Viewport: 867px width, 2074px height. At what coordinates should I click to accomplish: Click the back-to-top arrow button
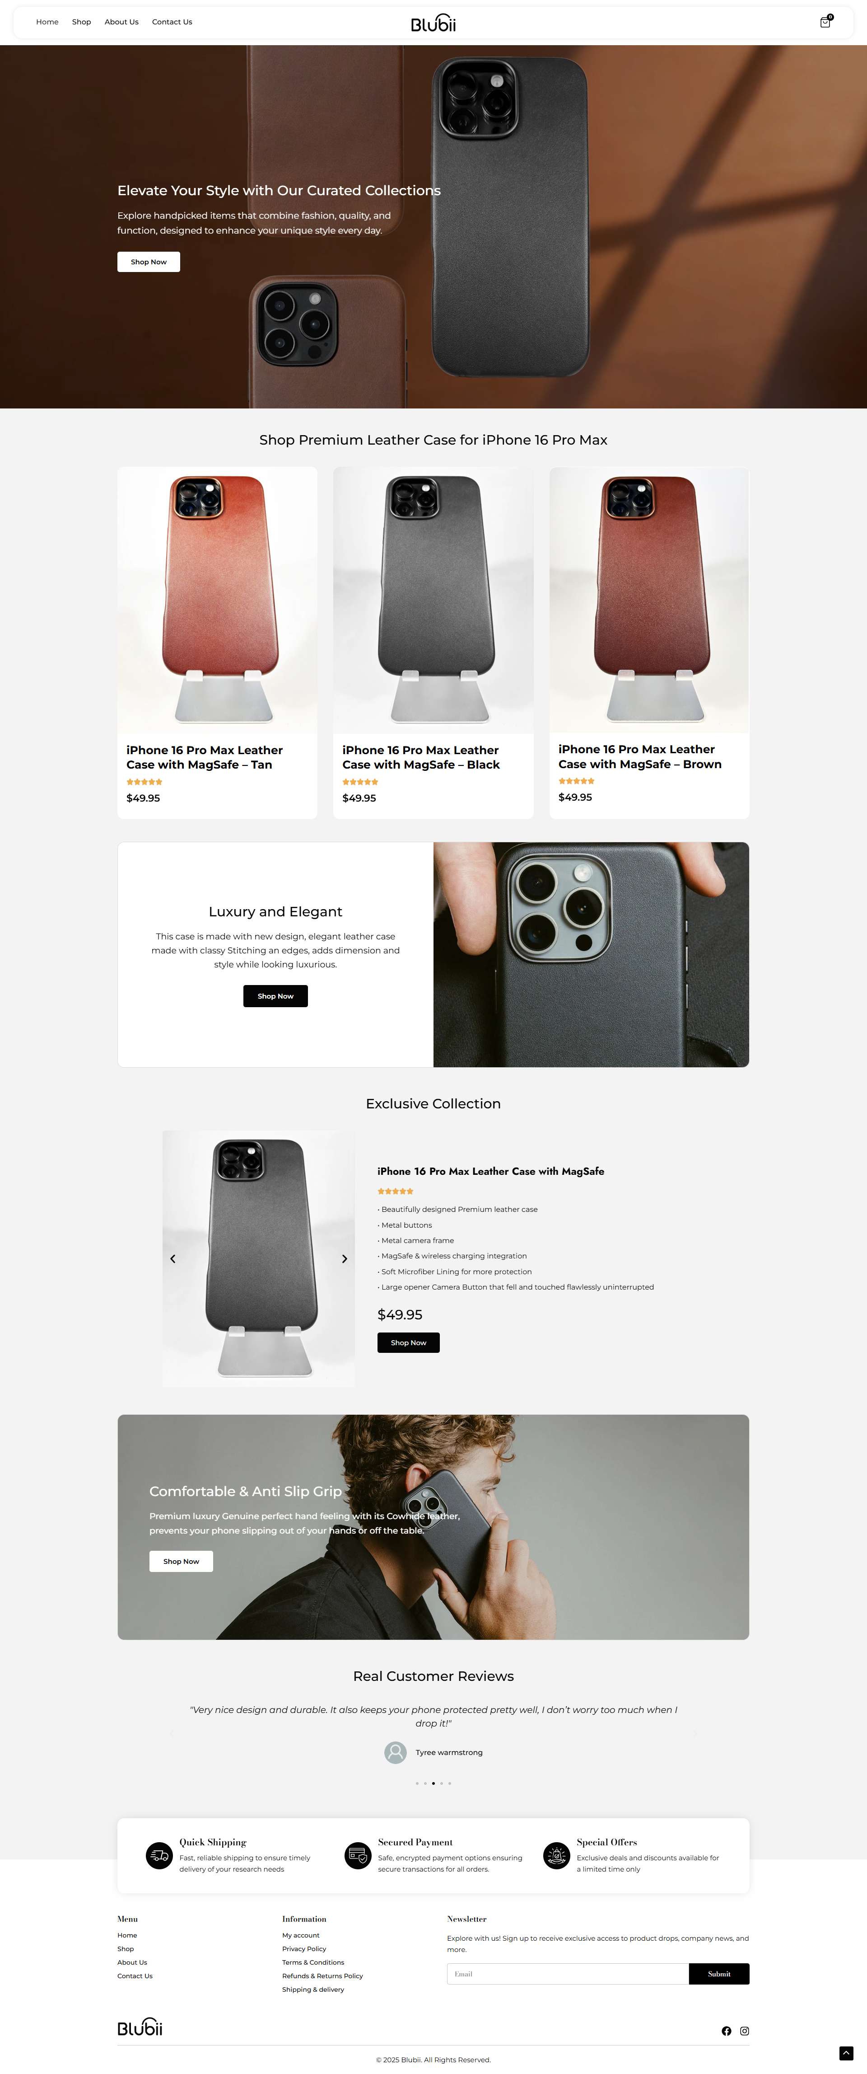(x=846, y=2052)
